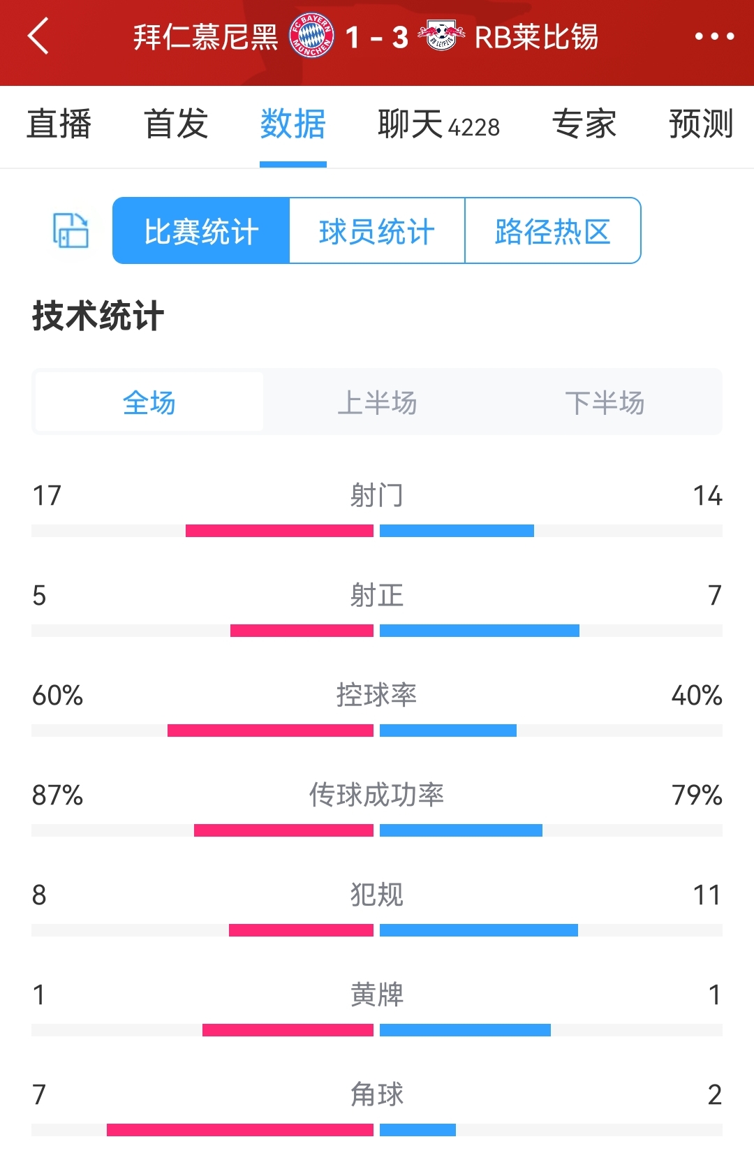Screen dimensions: 754x1160
Task: Open the three-dot more options menu
Action: click(x=714, y=36)
